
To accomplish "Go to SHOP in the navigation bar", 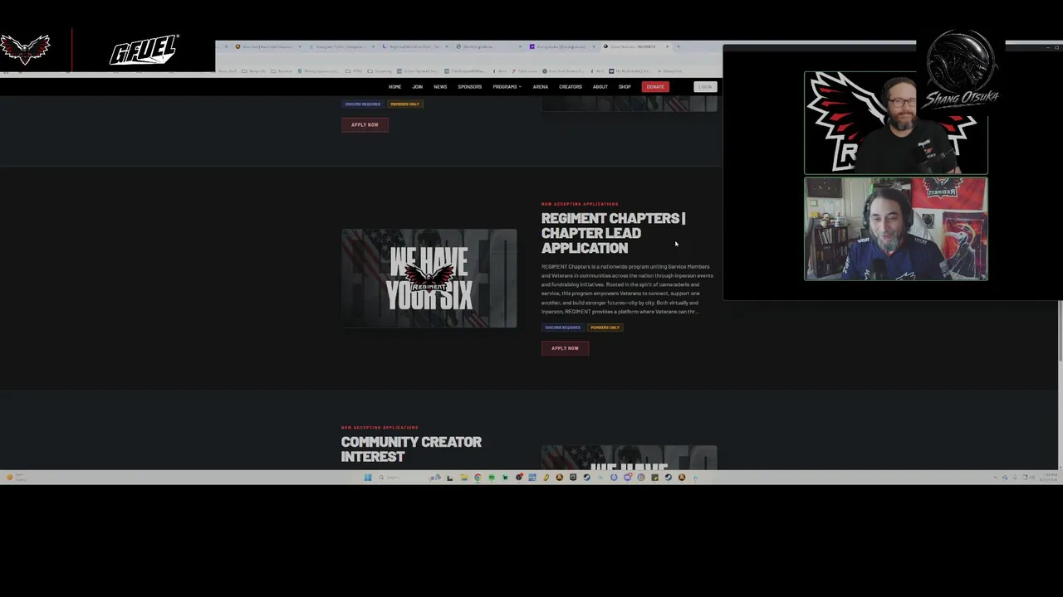I will pos(625,87).
